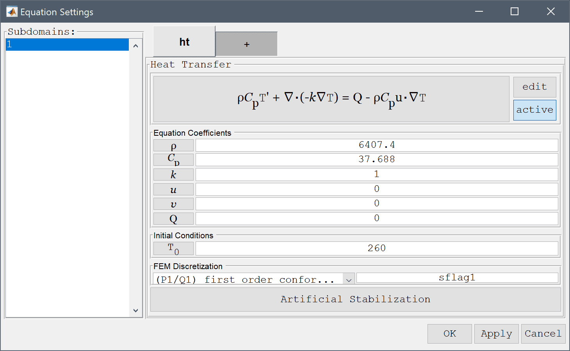The image size is (570, 351).
Task: Click the v velocity label button
Action: point(173,204)
